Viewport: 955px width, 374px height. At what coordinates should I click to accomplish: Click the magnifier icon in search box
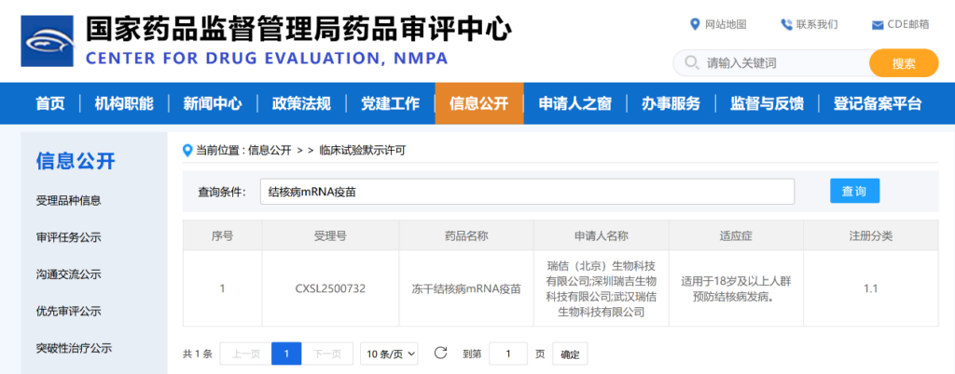point(691,63)
